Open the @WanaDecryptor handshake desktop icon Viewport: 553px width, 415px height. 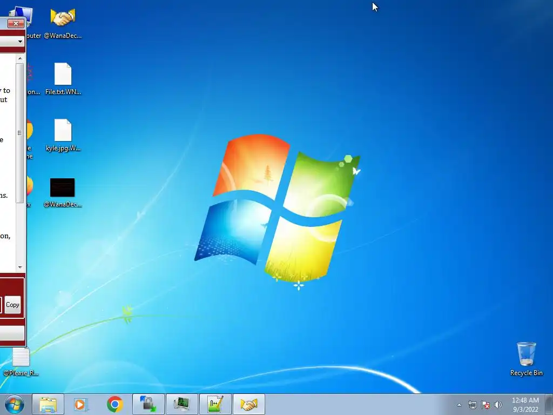coord(63,23)
